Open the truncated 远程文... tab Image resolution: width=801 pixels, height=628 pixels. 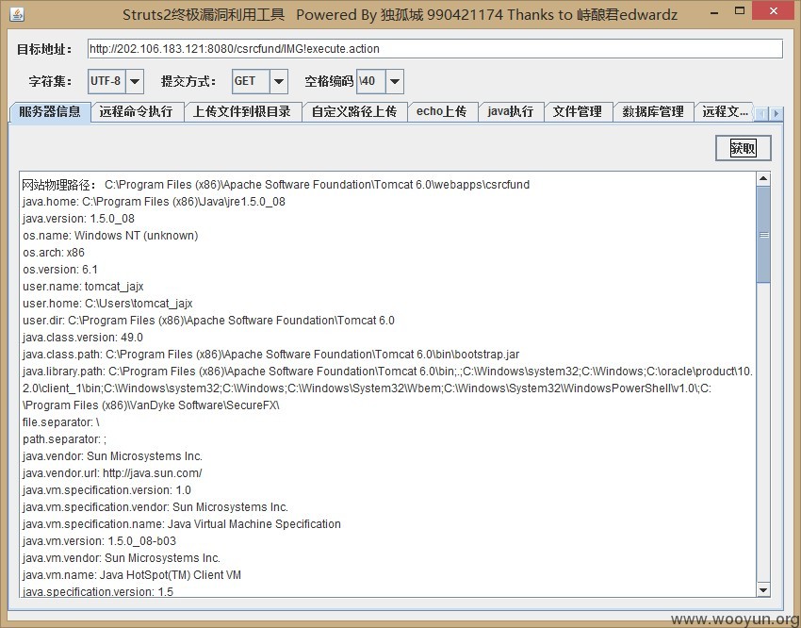point(725,112)
